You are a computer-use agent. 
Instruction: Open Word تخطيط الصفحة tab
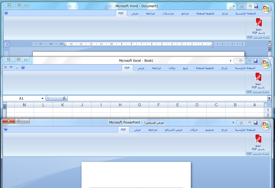(205, 14)
